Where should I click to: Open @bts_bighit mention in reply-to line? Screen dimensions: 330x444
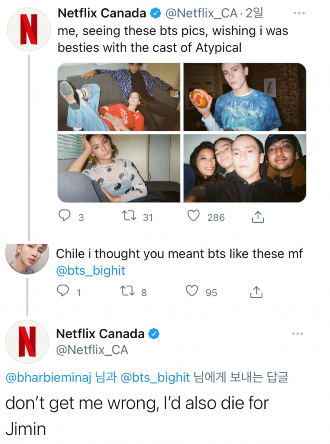[x=155, y=377]
